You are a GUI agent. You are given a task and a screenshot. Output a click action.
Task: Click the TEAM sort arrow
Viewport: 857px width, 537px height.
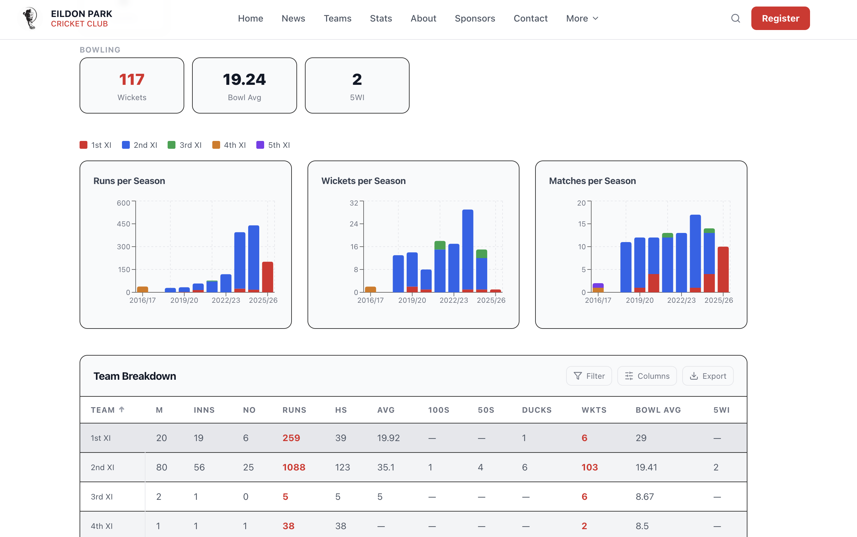click(x=122, y=409)
